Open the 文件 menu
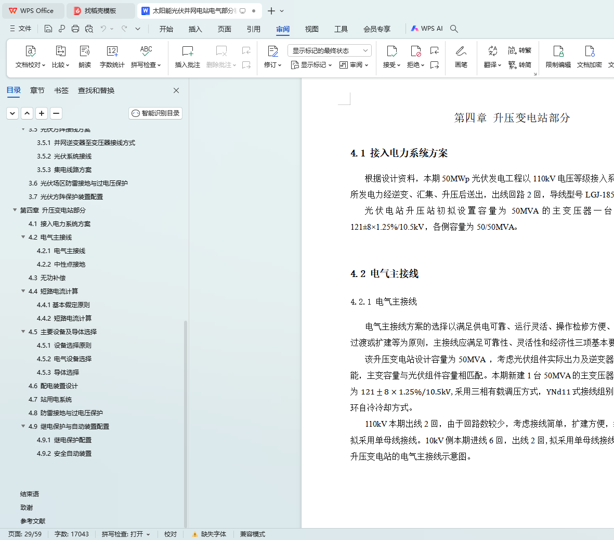The image size is (614, 540). pos(21,29)
